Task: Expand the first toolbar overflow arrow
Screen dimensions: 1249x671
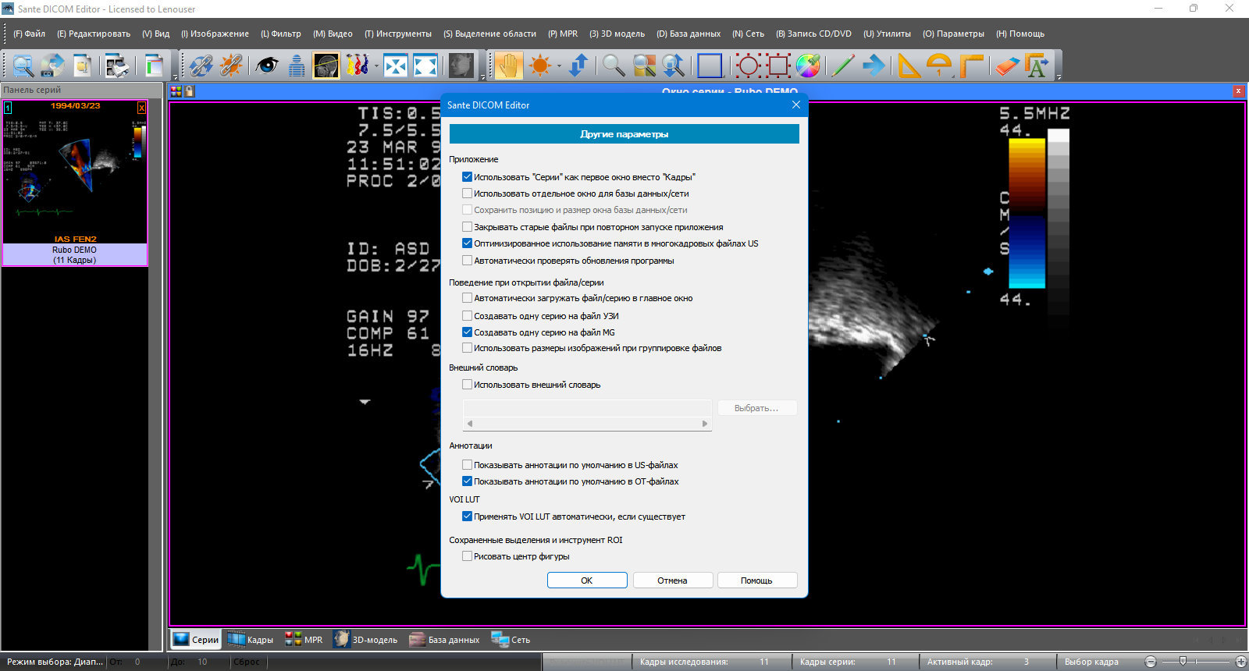Action: (x=175, y=76)
